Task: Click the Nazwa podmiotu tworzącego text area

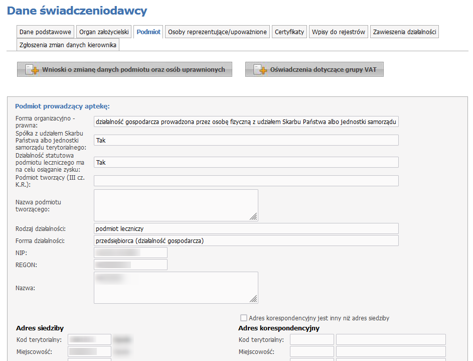Action: point(176,205)
